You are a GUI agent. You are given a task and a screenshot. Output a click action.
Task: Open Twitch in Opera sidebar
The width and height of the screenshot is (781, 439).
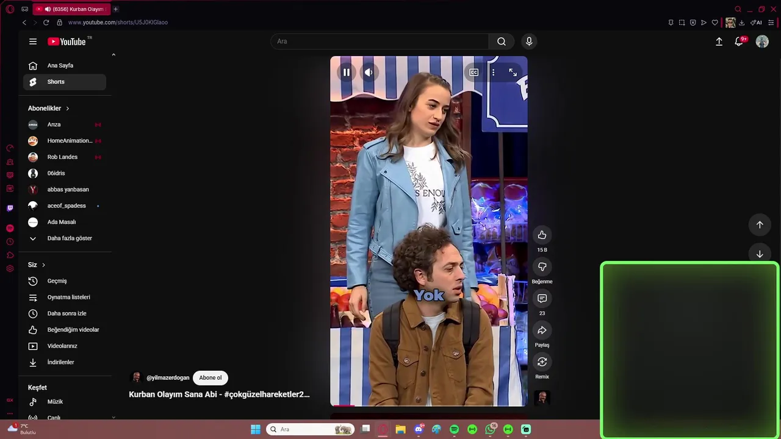(10, 209)
